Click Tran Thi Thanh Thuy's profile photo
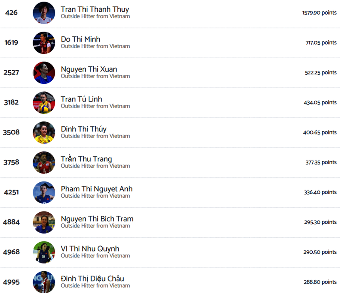This screenshot has width=340, height=293. coord(44,13)
